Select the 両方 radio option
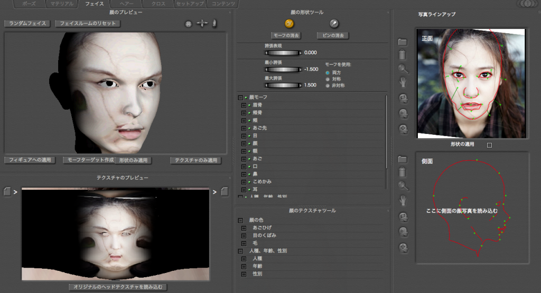Image resolution: width=541 pixels, height=293 pixels. [328, 73]
